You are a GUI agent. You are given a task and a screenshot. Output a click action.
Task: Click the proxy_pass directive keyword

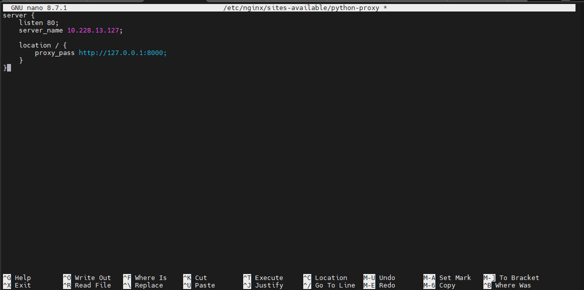pos(55,53)
